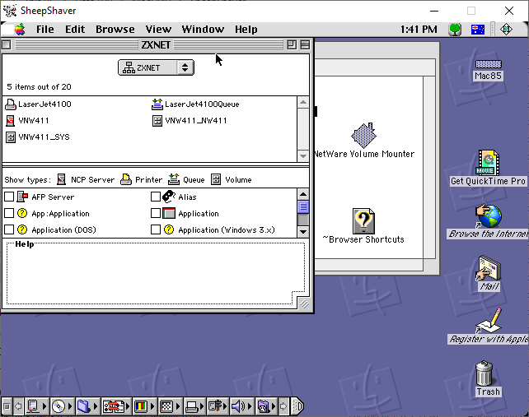Select the Mac85 disk on desktop
The image size is (529, 417).
[488, 64]
